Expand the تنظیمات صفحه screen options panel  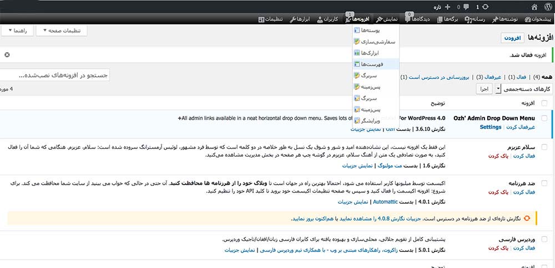pos(62,31)
